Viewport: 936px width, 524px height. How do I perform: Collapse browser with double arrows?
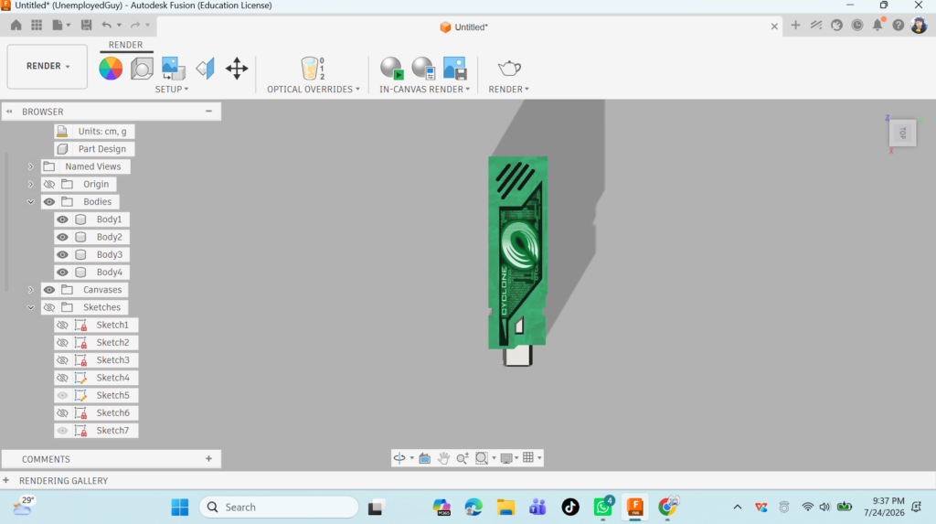pos(9,112)
